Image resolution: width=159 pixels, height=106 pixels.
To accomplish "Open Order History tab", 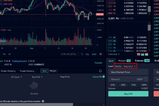I will pos(8,71).
